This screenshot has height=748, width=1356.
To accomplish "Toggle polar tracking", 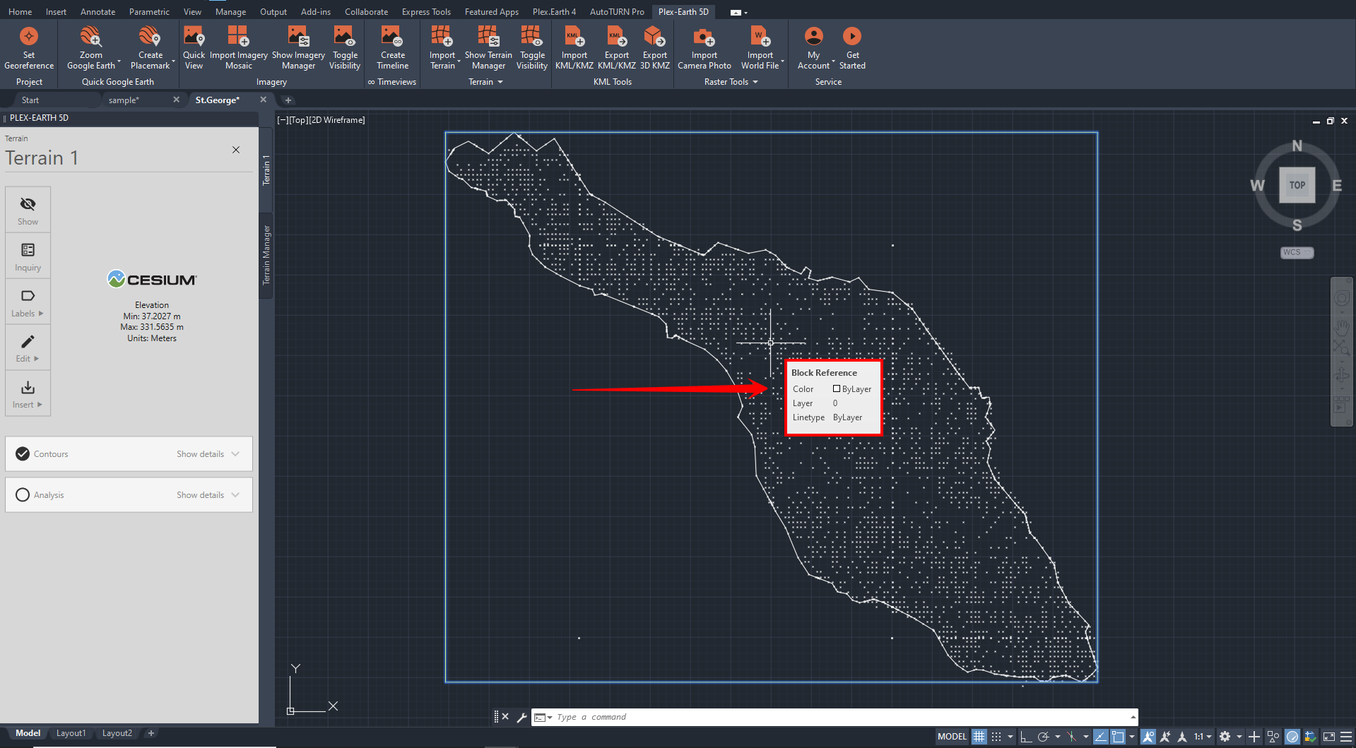I will [1043, 737].
